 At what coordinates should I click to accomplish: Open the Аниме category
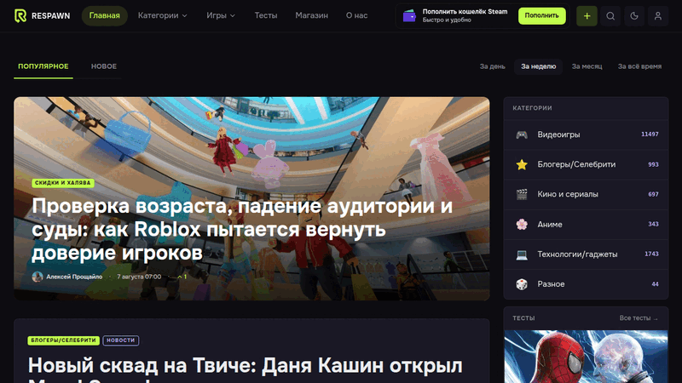pos(586,224)
